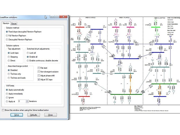This screenshot has height=135, width=180.
Task: Select the red CATDOG_G bus bar
Action: pos(82,97)
